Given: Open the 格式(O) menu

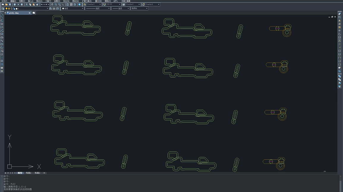Looking at the screenshot, I should pos(39,1).
